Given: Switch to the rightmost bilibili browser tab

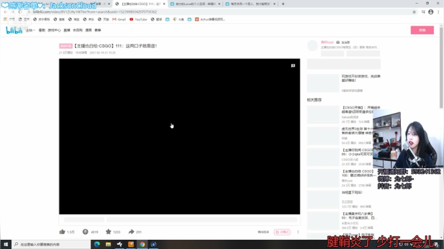Looking at the screenshot, I should pos(250,4).
